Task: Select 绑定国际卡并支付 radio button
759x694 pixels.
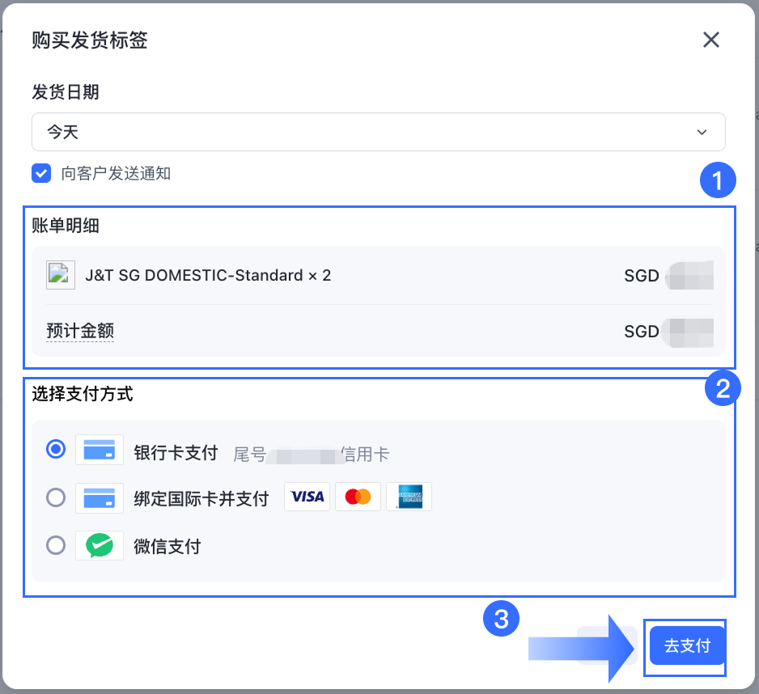Action: coord(56,497)
